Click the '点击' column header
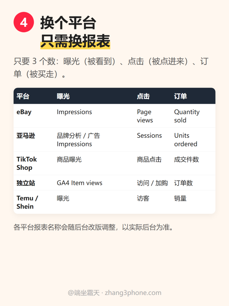Viewport: 229px width, 306px height. pos(143,96)
